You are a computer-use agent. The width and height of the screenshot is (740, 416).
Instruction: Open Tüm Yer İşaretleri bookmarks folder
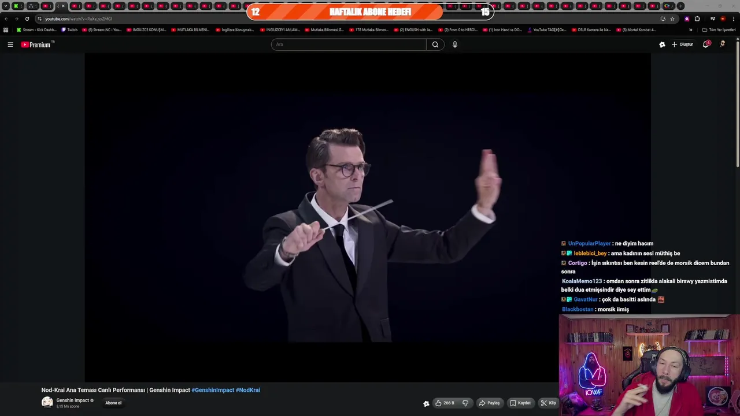(719, 29)
